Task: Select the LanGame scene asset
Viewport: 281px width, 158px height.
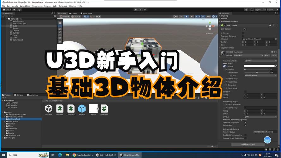Action: pyautogui.click(x=49, y=110)
